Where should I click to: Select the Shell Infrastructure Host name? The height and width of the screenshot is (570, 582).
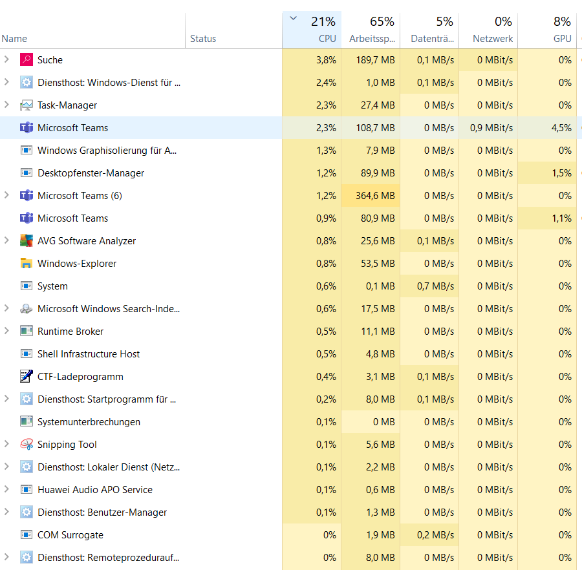coord(89,354)
